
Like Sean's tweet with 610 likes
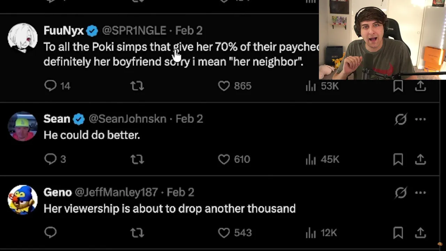[224, 159]
